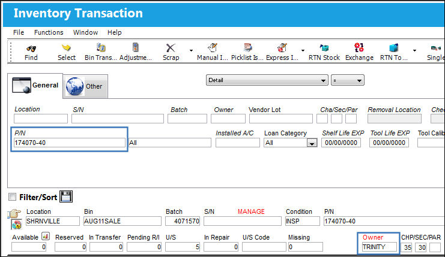Screen dimensions: 445x257
Task: Click the Pending R/I quantity field
Action: pyautogui.click(x=144, y=247)
